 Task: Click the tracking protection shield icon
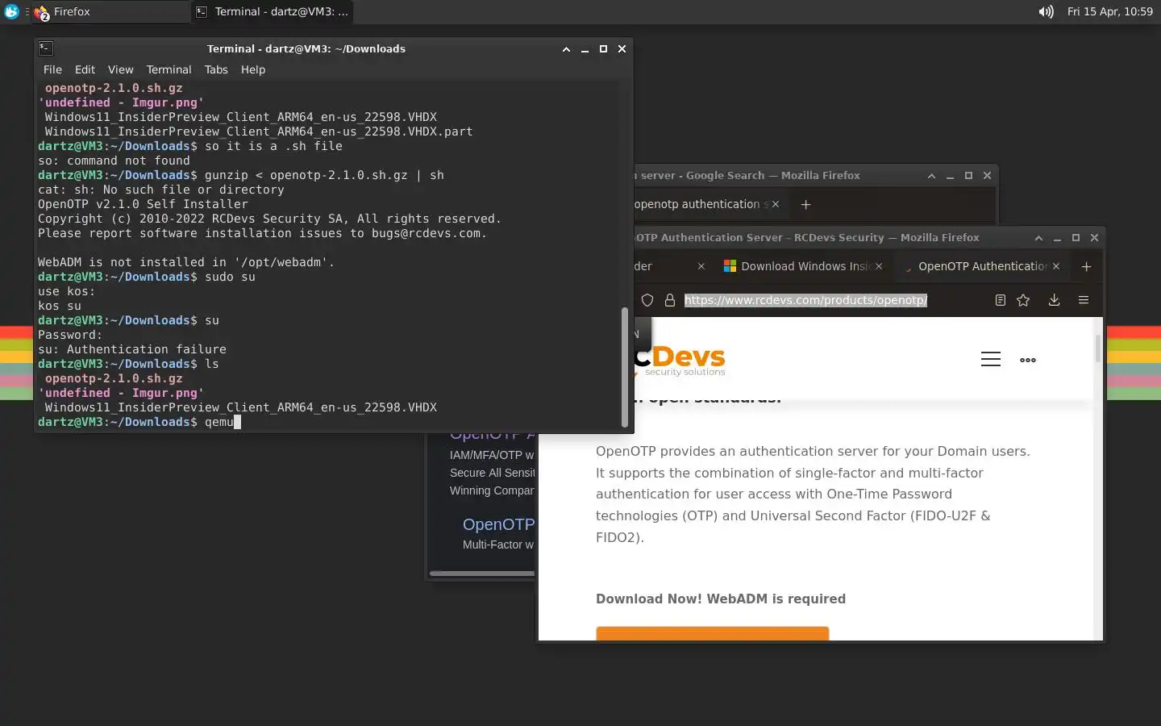tap(647, 300)
